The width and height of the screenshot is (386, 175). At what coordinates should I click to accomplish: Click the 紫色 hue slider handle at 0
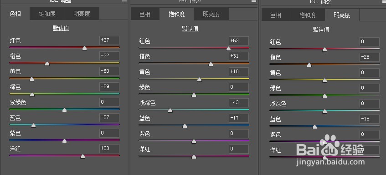[64, 141]
